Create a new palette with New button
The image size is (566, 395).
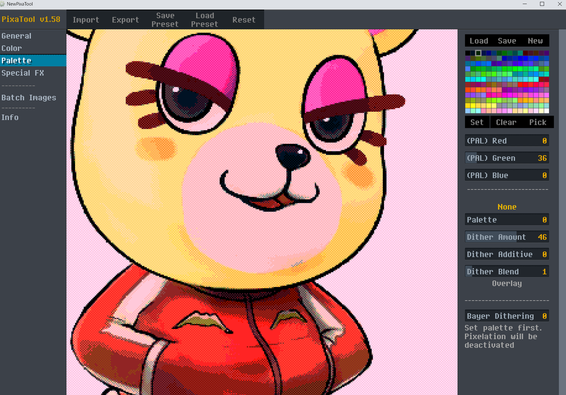coord(535,41)
